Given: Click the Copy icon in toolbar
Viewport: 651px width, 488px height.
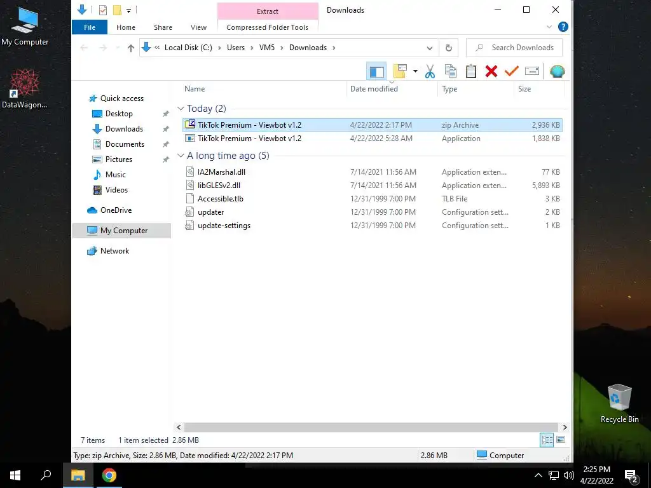Looking at the screenshot, I should click(451, 71).
